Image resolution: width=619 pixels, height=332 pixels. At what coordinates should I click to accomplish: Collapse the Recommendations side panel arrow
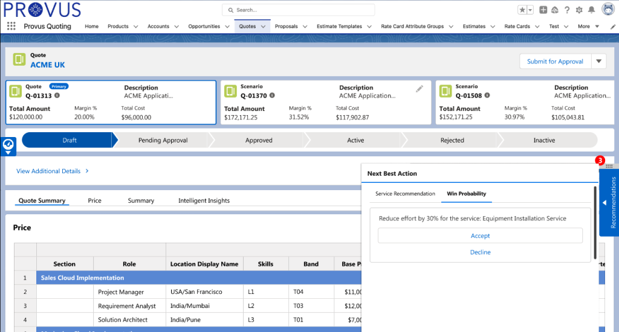(604, 203)
